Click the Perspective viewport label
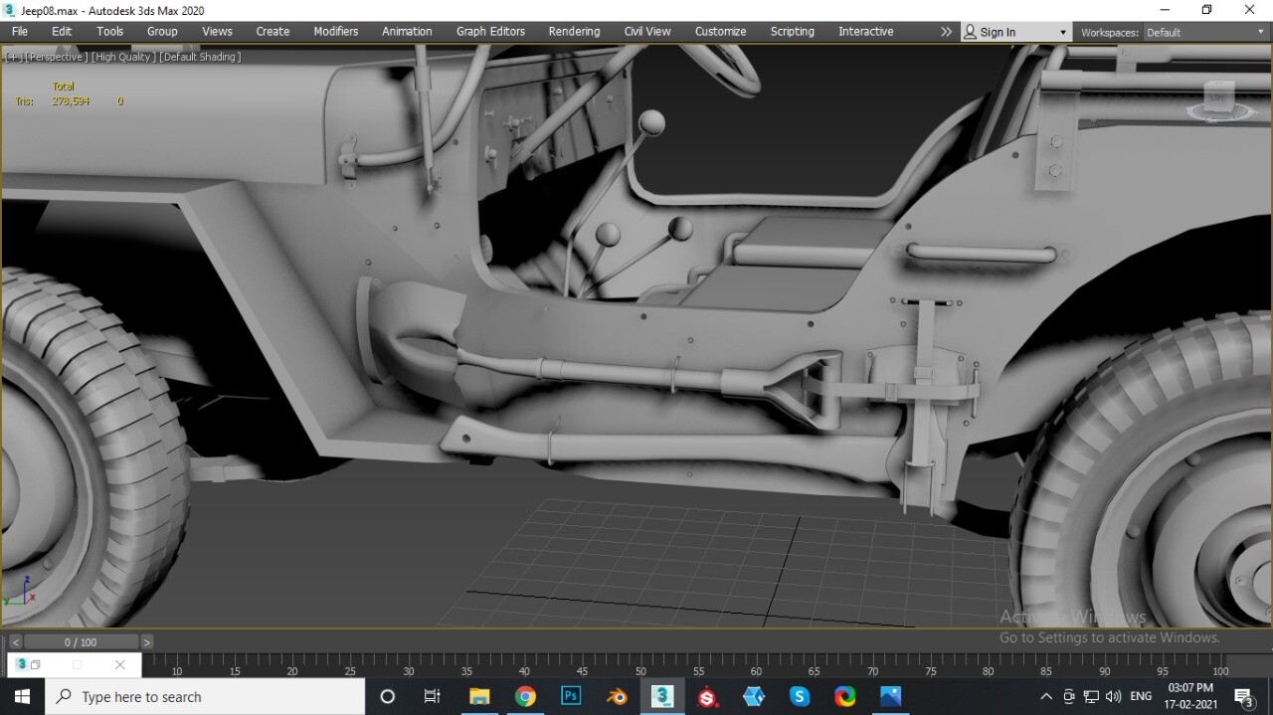The height and width of the screenshot is (715, 1273). [x=56, y=57]
